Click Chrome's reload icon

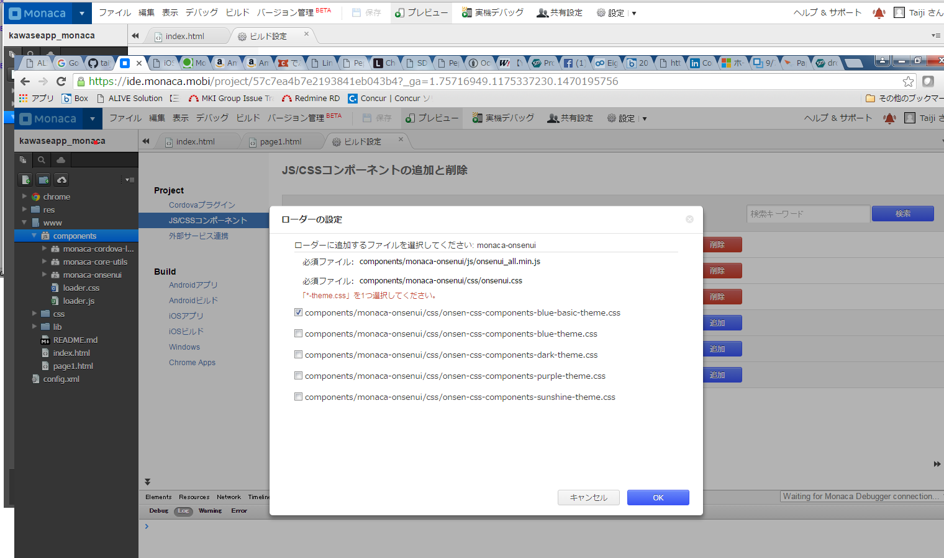click(61, 81)
